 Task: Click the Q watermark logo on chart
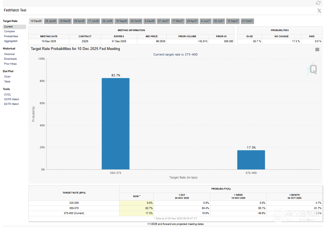(313, 69)
